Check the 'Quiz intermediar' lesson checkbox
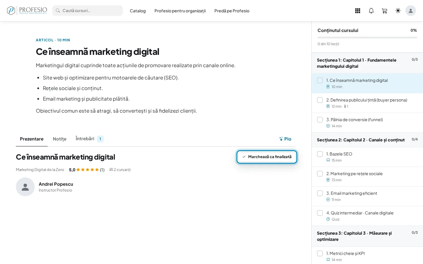Screen dimensions: 423x264 tap(320, 213)
